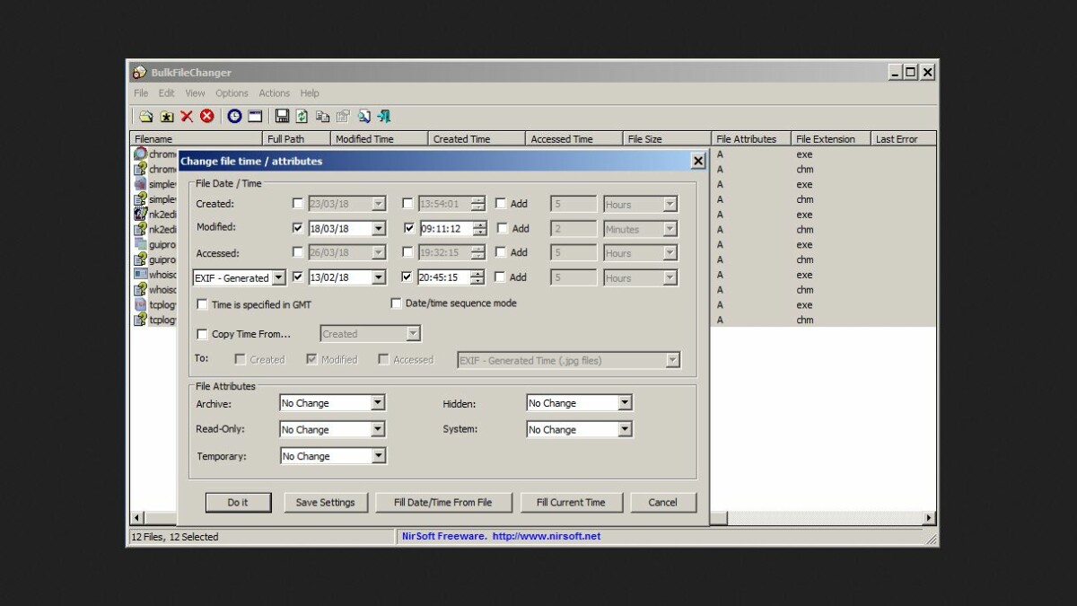Enable Copy Time From checkbox
The height and width of the screenshot is (606, 1077).
tap(202, 333)
